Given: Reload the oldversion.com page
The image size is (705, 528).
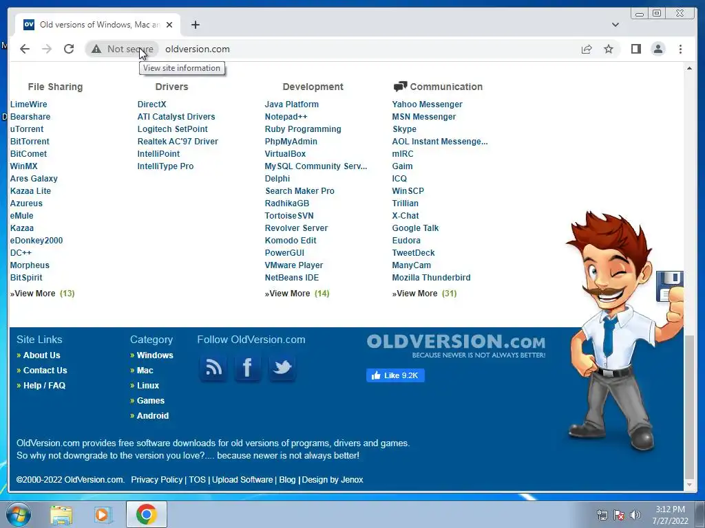Looking at the screenshot, I should pyautogui.click(x=69, y=49).
